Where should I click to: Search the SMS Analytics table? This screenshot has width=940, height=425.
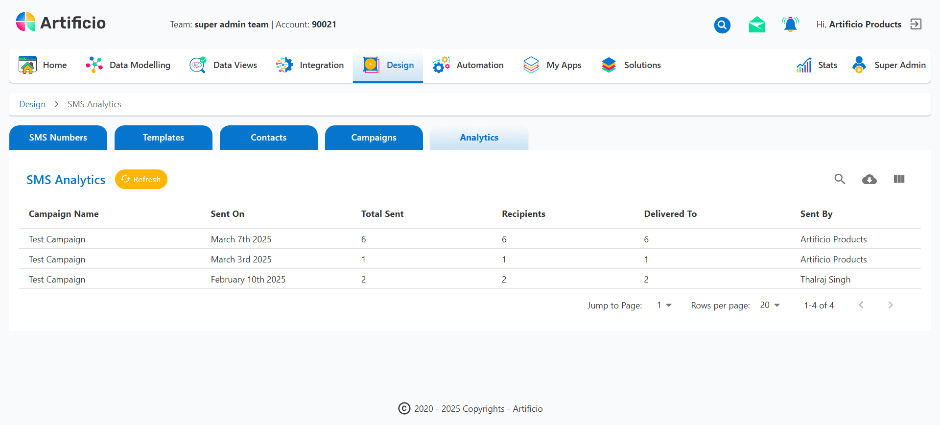point(840,179)
